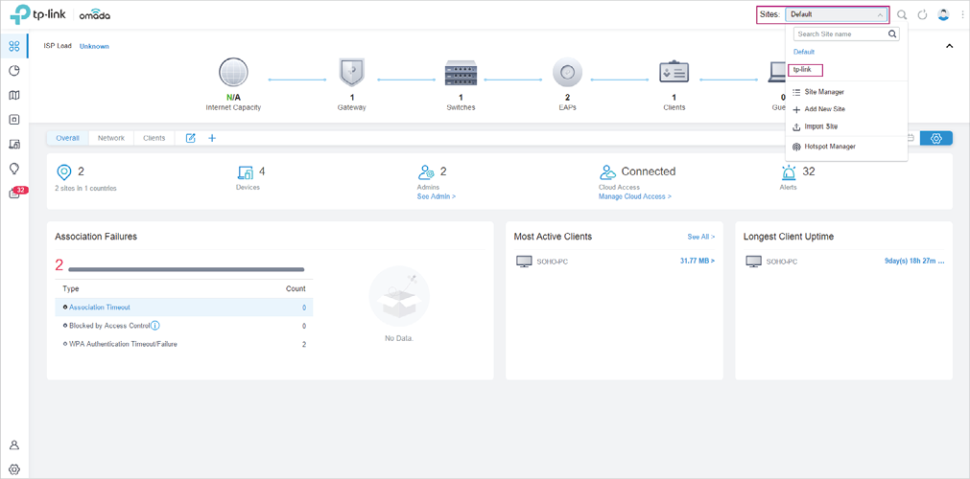The width and height of the screenshot is (970, 479).
Task: Collapse the topology overview with chevron
Action: [x=950, y=46]
